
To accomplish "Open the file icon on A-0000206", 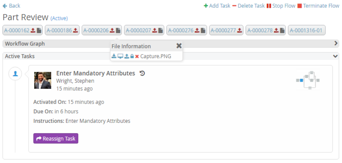I will pyautogui.click(x=118, y=31).
